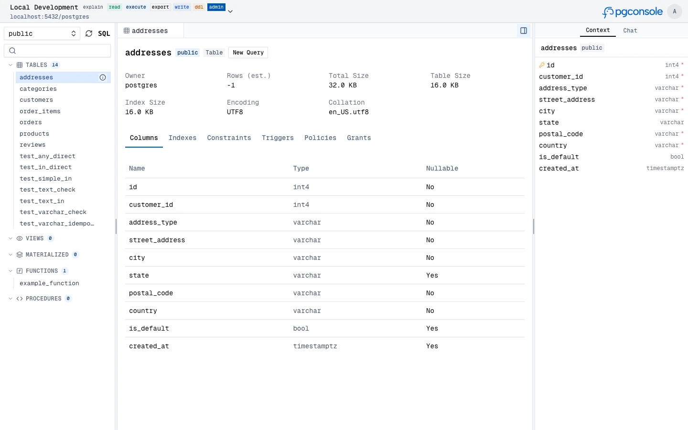Click the eye icon next to VIEWS
This screenshot has width=688, height=430.
19,238
